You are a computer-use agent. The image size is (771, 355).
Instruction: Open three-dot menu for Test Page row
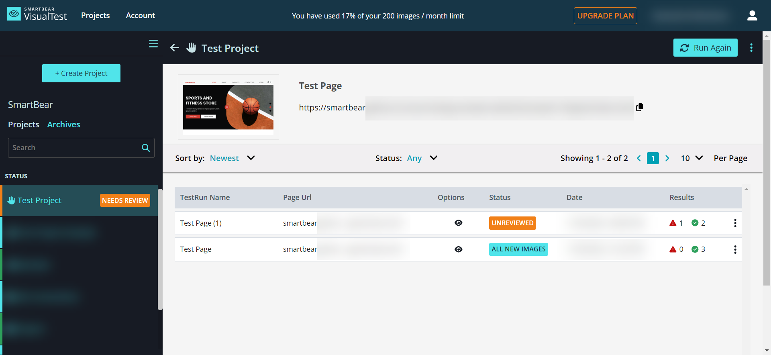(x=735, y=249)
